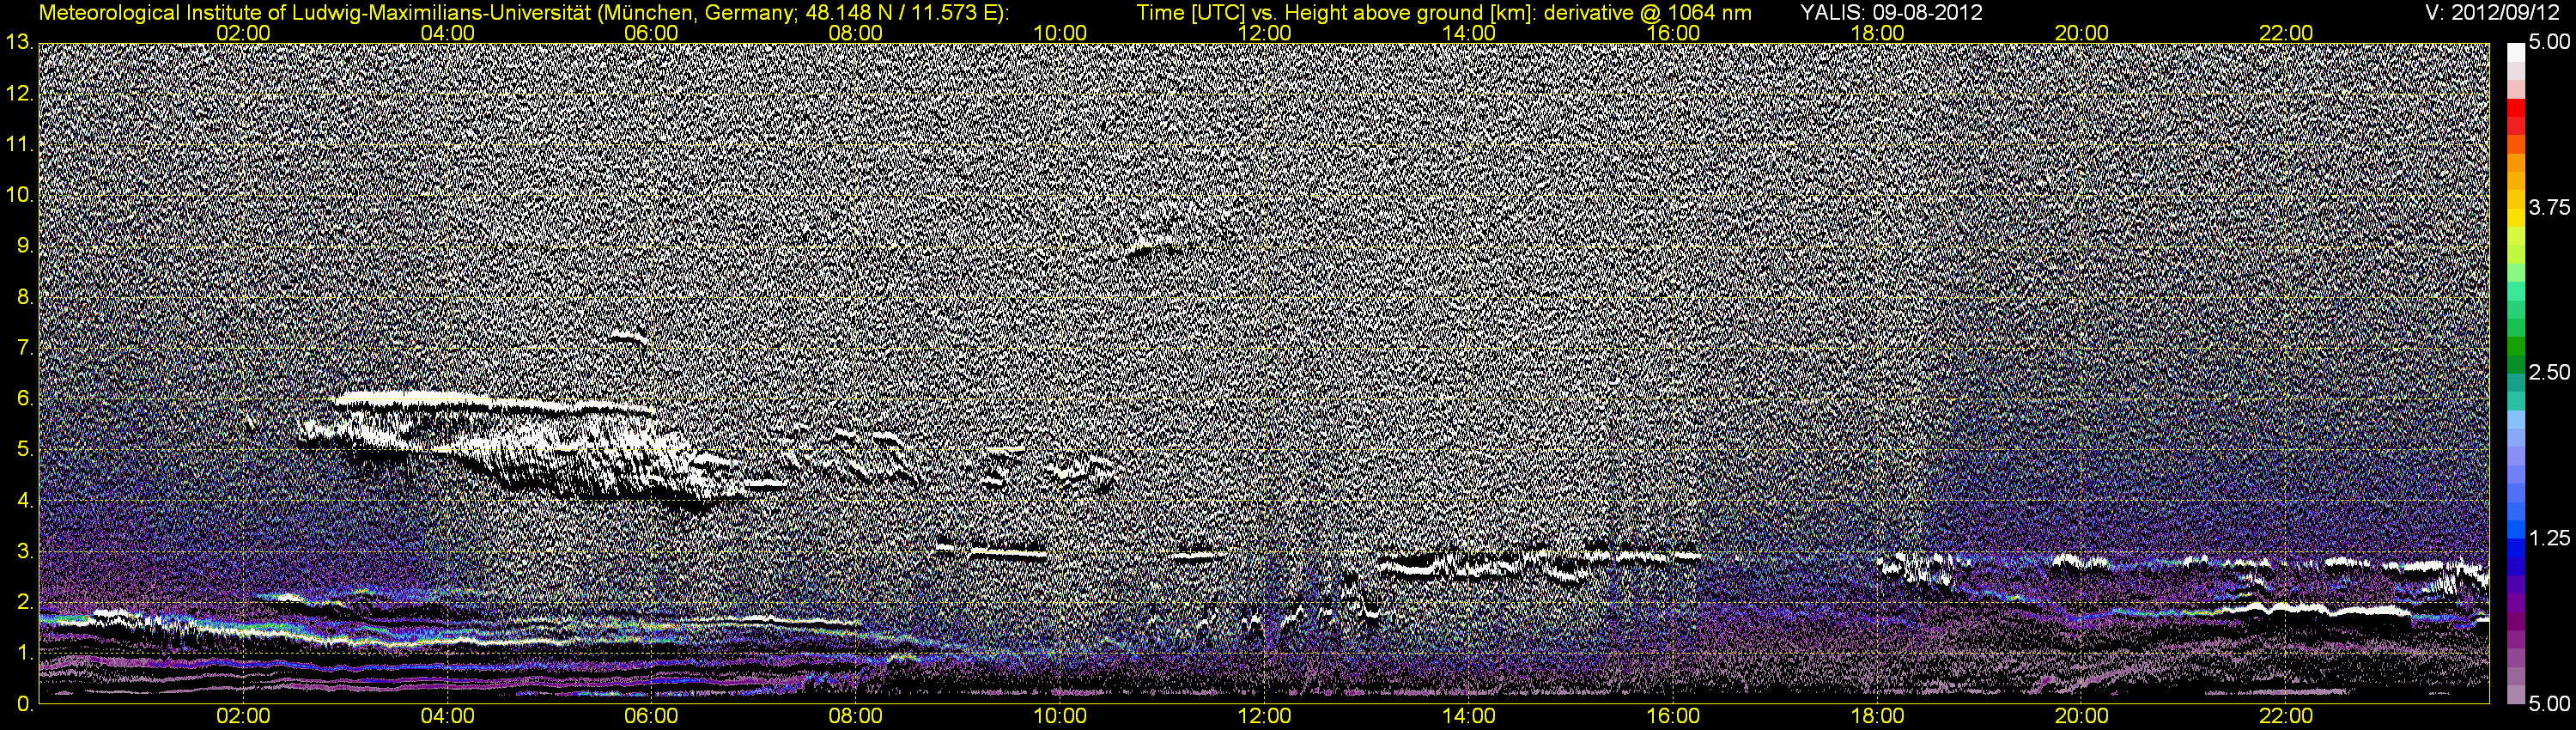Click the 'YALIS: 09-08-2012' date label
The image size is (2576, 730).
[x=1891, y=13]
